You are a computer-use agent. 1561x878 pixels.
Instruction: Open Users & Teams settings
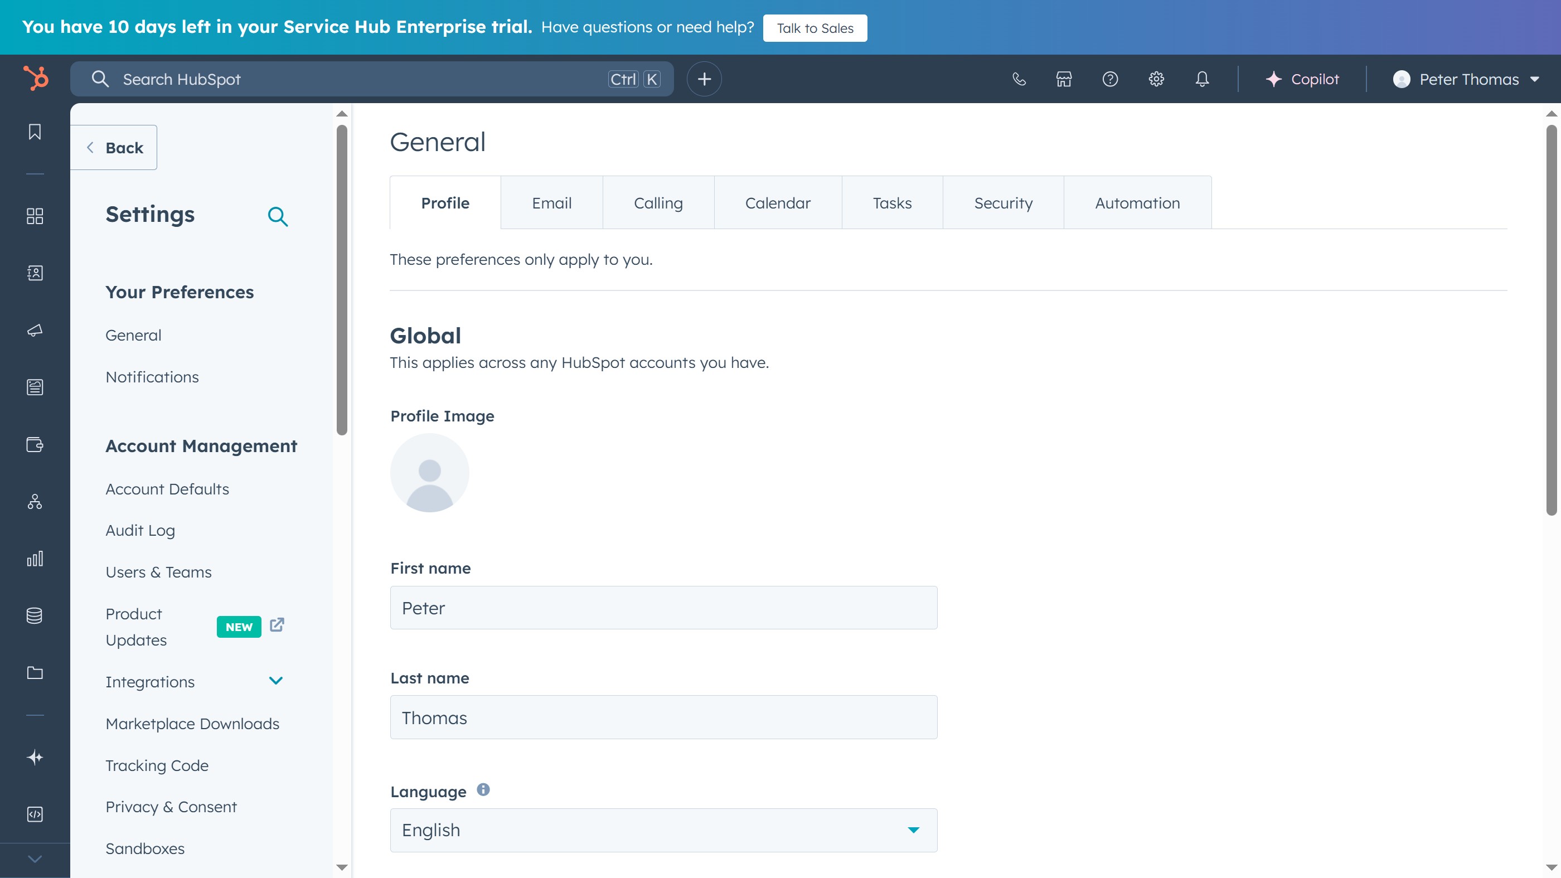tap(158, 572)
